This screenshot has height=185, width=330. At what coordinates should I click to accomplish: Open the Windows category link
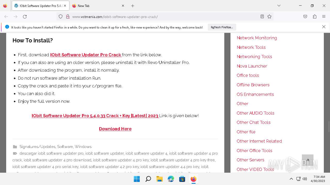(x=83, y=147)
